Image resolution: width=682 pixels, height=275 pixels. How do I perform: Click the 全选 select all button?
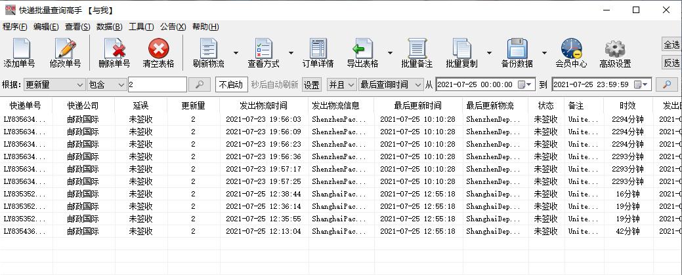pos(671,45)
